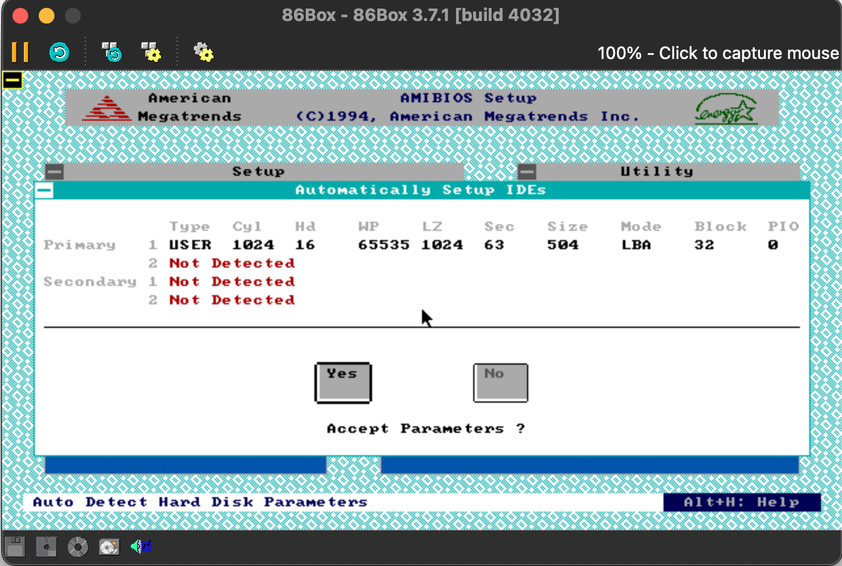The height and width of the screenshot is (566, 842).
Task: Click the 5.25-inch floppy drive status icon
Action: coord(46,546)
